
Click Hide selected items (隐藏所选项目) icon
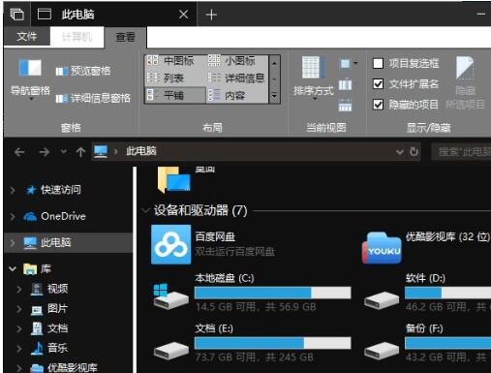point(465,82)
